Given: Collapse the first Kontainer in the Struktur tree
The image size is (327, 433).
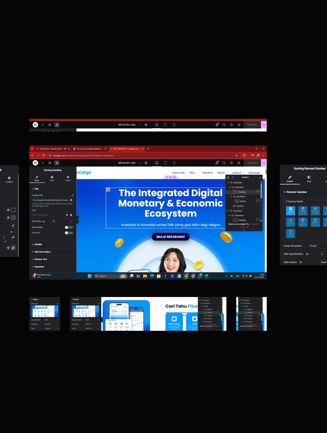Looking at the screenshot, I should point(228,183).
